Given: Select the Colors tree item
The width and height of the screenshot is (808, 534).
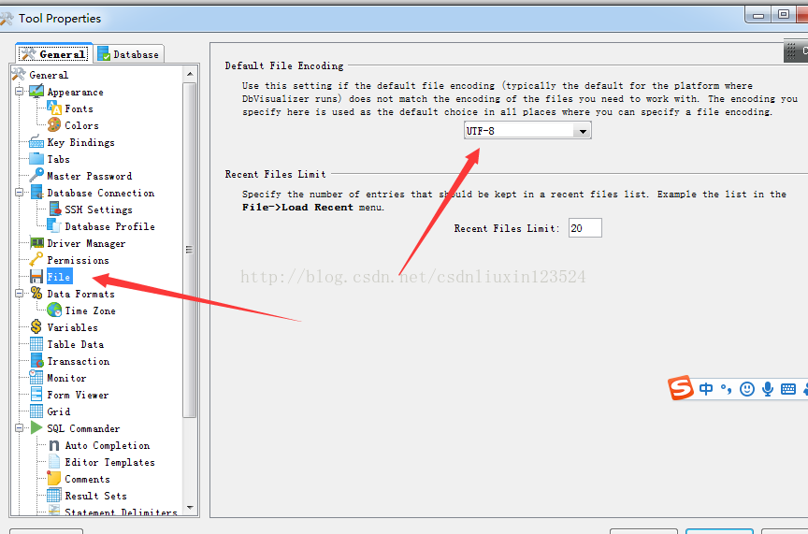Looking at the screenshot, I should 81,125.
